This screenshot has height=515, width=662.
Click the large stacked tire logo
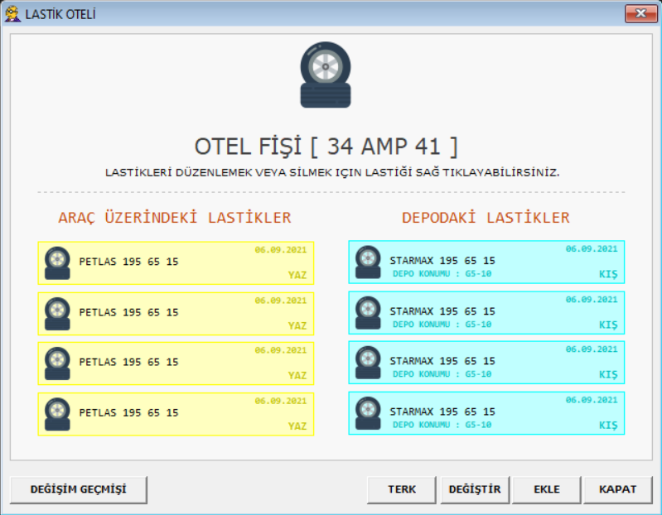click(x=326, y=75)
